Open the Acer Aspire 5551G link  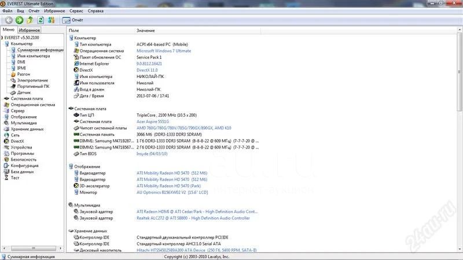click(153, 121)
